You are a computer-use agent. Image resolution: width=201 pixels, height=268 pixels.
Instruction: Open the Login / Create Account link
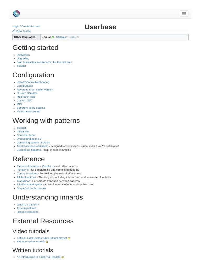tap(26, 26)
